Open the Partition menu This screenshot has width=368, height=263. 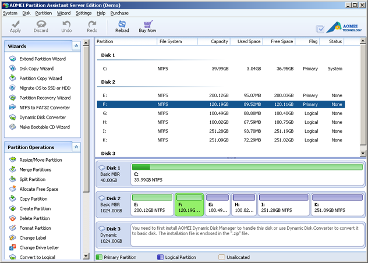(44, 13)
